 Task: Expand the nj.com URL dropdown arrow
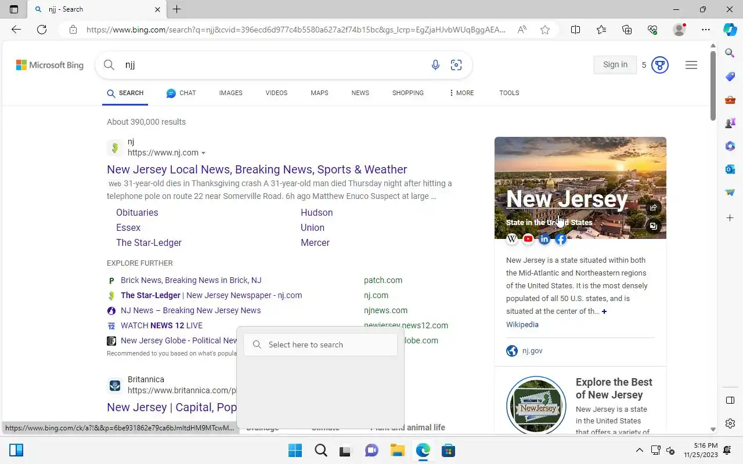pos(203,153)
